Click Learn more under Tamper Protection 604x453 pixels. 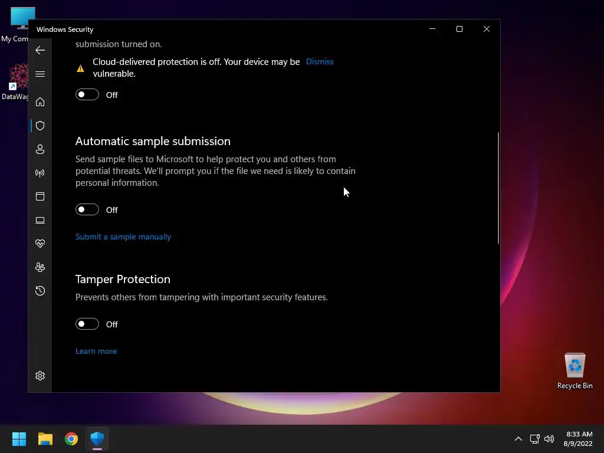(96, 352)
